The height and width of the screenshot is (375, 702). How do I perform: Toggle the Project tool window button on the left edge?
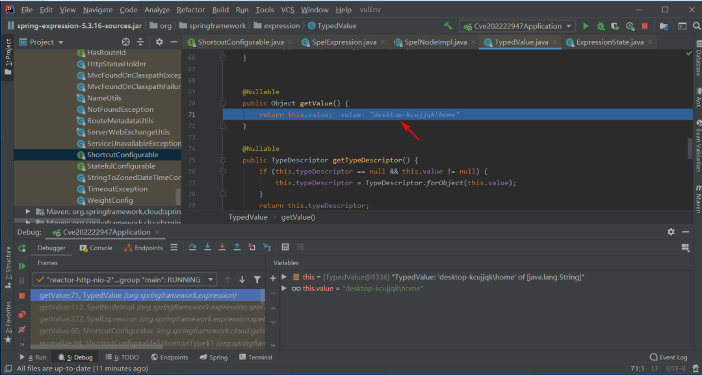tap(8, 56)
